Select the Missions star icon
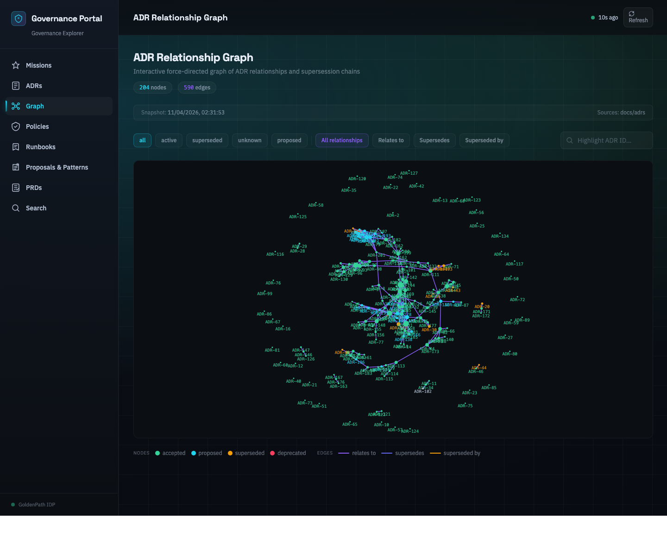 click(16, 65)
